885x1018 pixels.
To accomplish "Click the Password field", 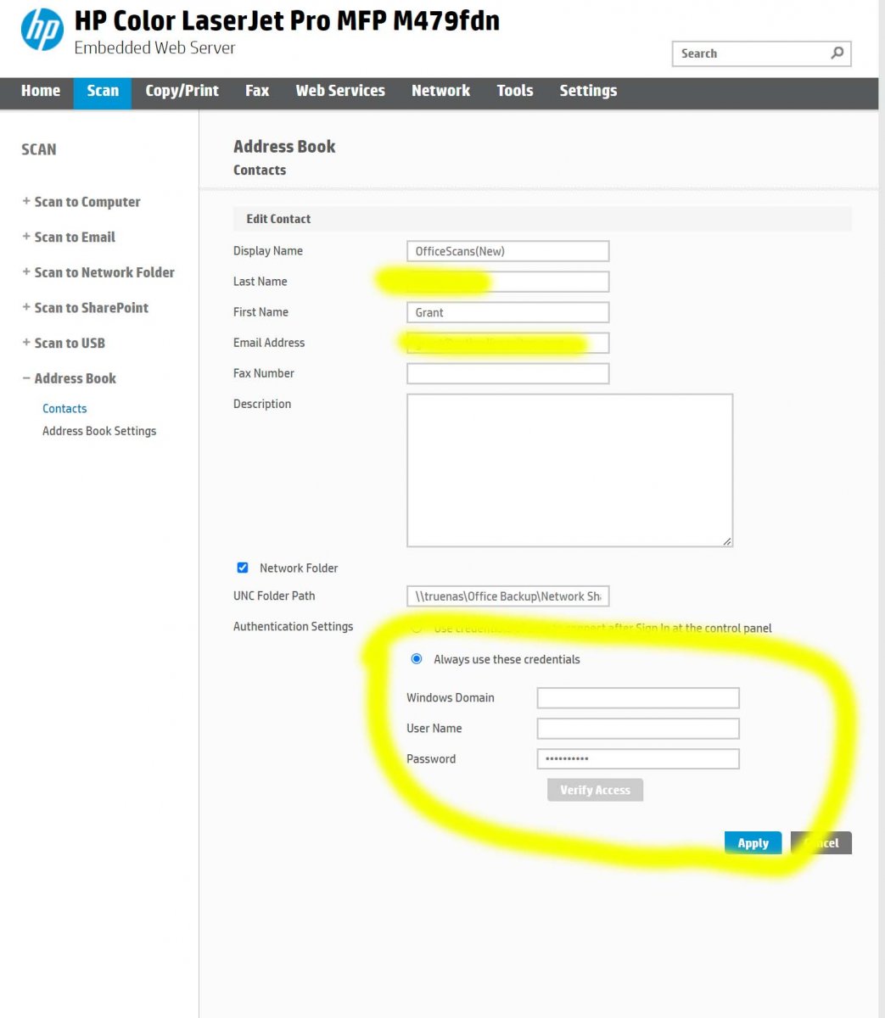I will click(x=638, y=759).
